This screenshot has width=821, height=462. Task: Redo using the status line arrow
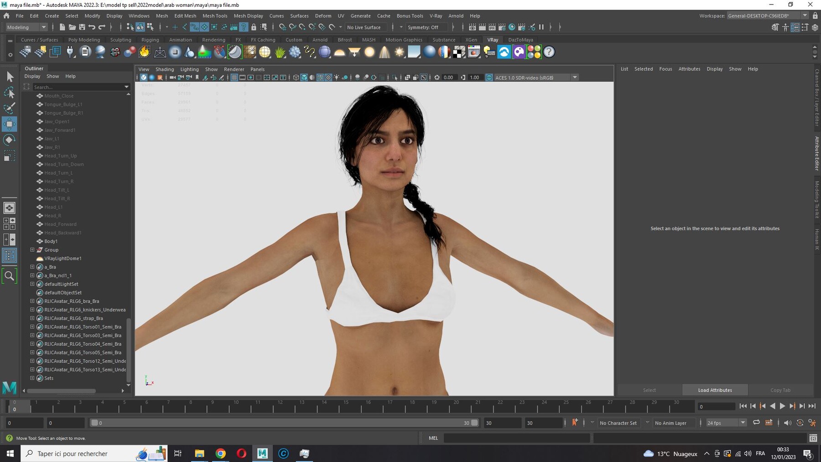click(102, 27)
